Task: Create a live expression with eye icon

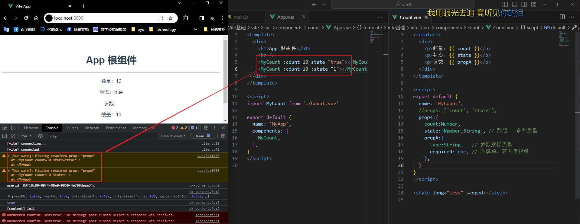Action: (x=41, y=136)
